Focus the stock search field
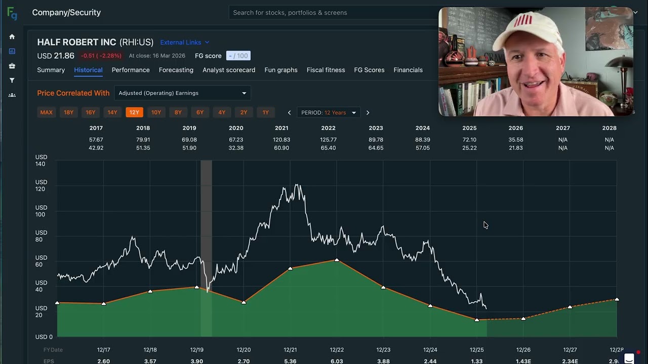648x364 pixels. (x=334, y=13)
